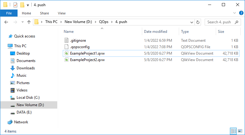Navigate to QOps in breadcrumb path

104,22
